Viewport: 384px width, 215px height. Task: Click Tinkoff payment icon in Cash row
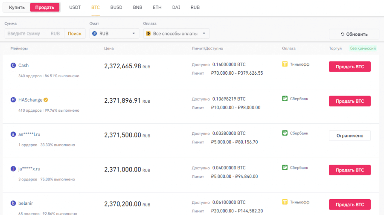point(285,64)
